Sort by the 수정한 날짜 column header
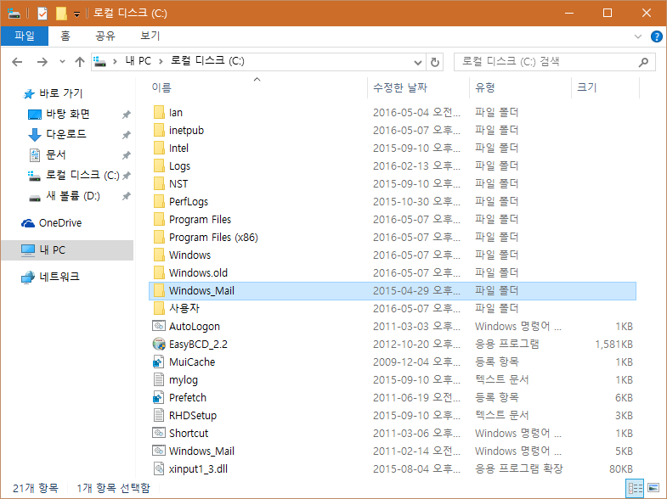 pos(399,87)
